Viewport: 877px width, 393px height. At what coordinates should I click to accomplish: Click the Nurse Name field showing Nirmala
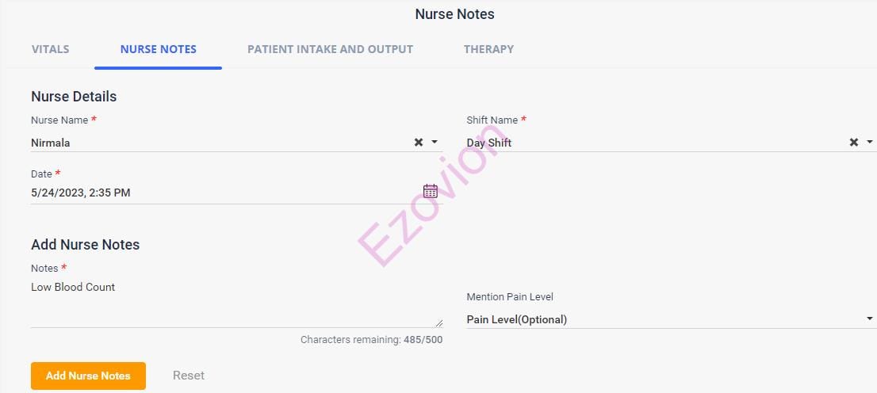click(214, 143)
